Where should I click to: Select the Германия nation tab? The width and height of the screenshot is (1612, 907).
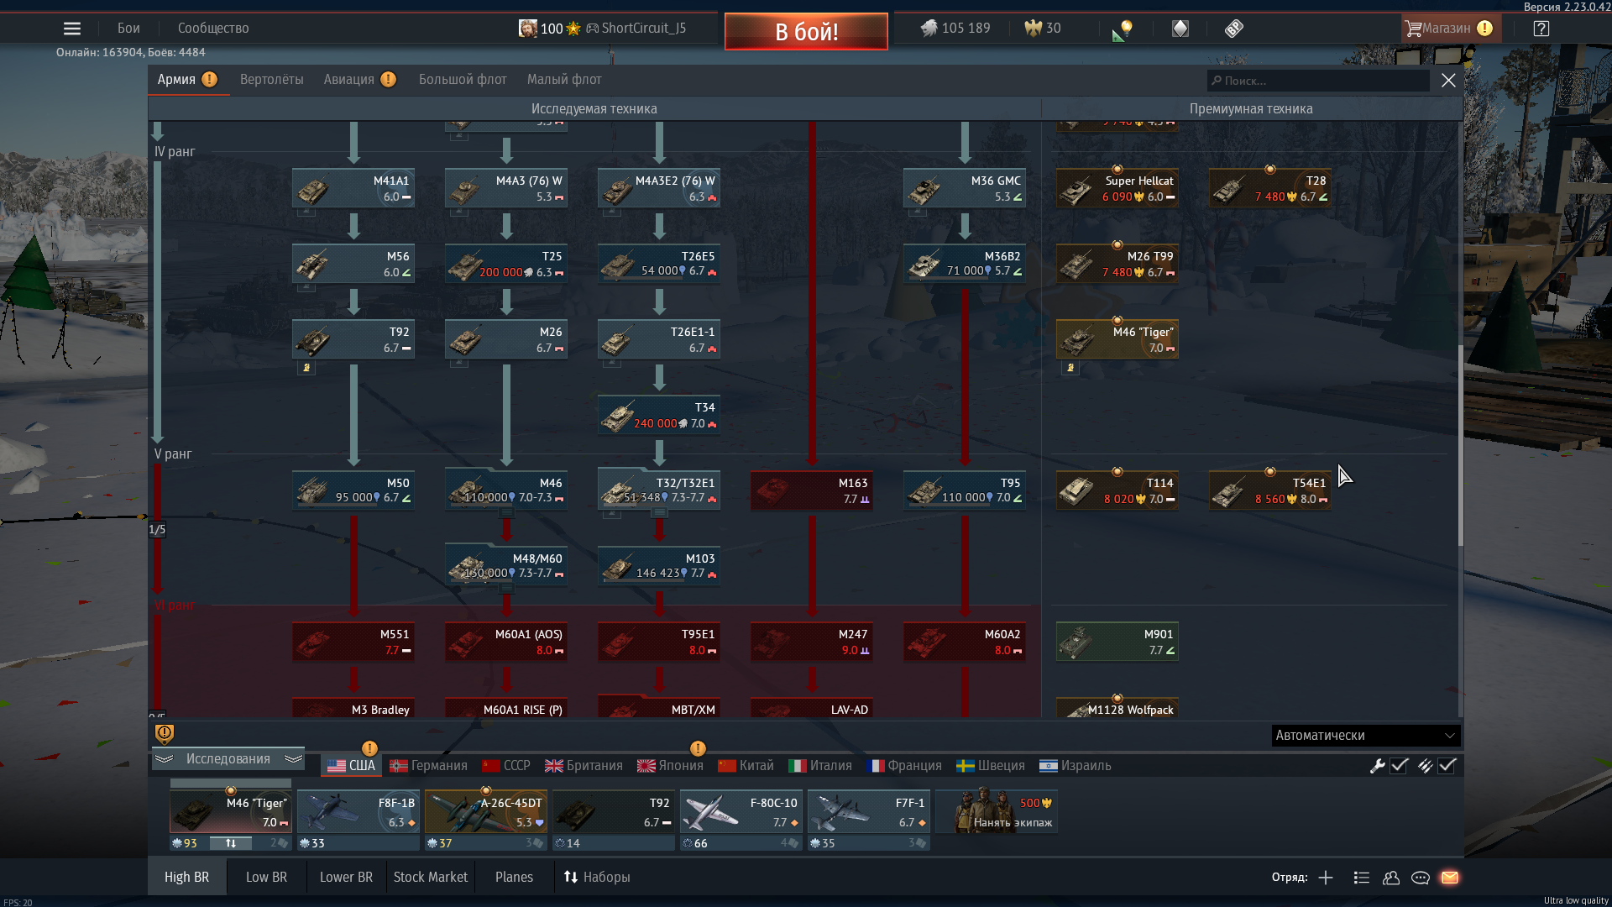pyautogui.click(x=428, y=766)
